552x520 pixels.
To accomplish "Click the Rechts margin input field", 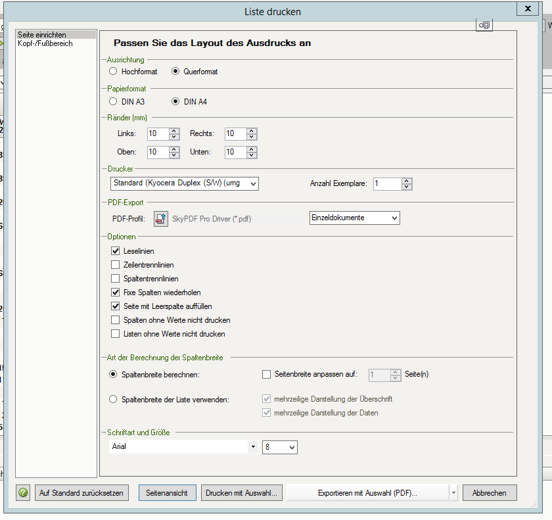I will (235, 134).
